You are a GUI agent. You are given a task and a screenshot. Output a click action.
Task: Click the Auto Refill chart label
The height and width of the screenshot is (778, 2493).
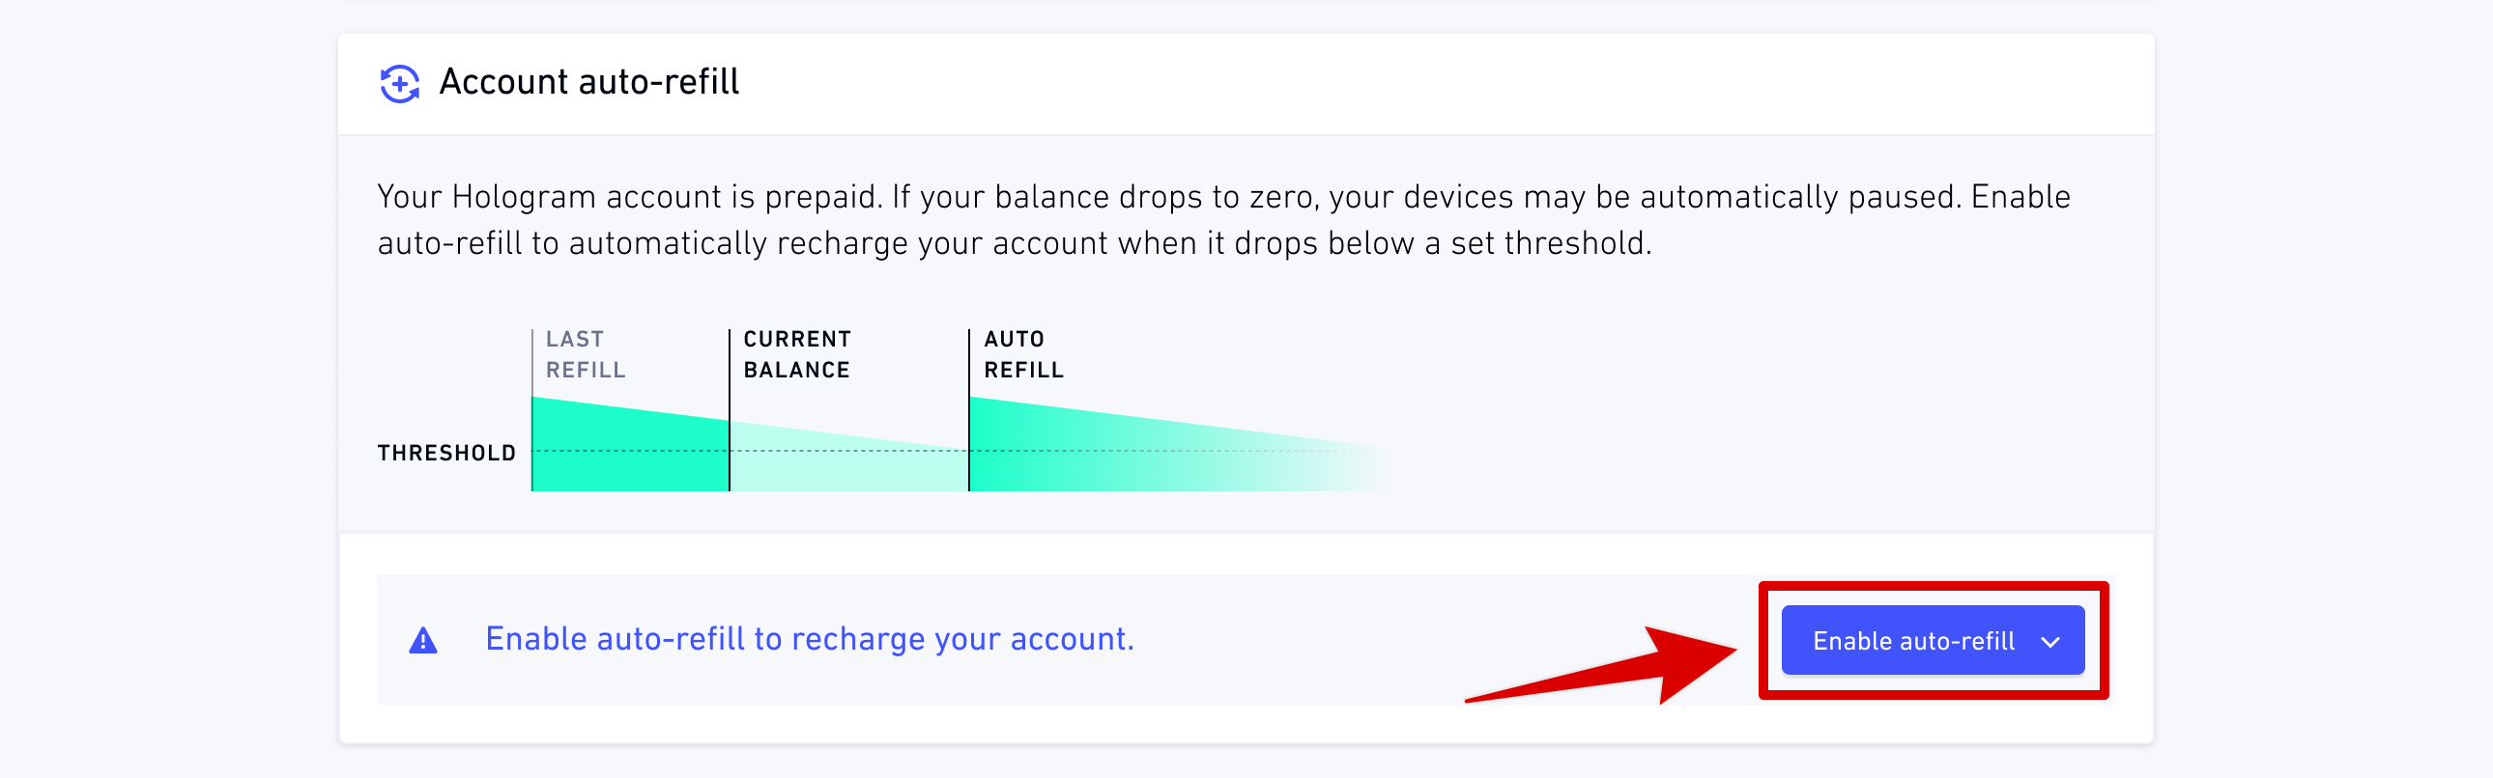point(1023,354)
